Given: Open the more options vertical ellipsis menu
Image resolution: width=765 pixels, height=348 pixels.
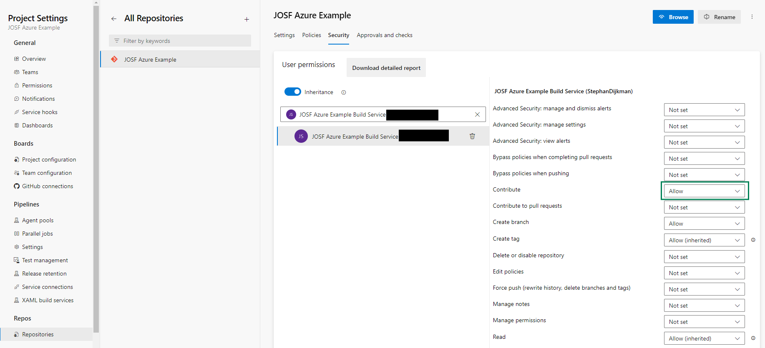Looking at the screenshot, I should pos(752,17).
